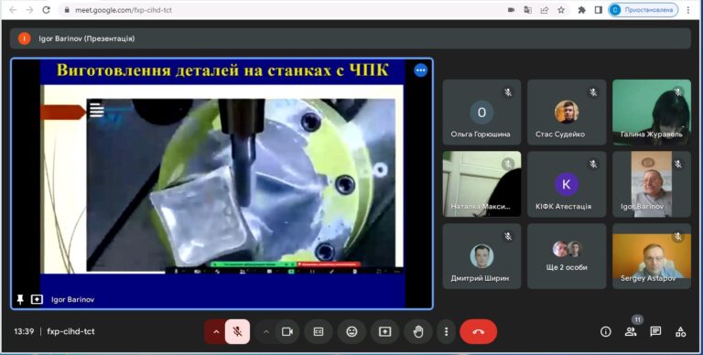
Task: Open the activities panel
Action: click(x=681, y=332)
